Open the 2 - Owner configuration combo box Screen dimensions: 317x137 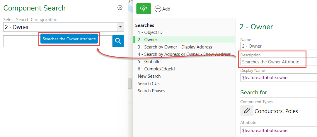[x=64, y=27]
